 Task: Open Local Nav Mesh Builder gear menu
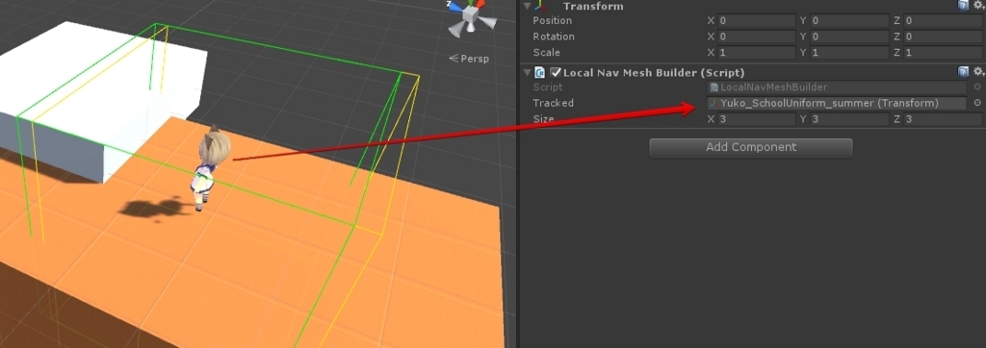[x=978, y=71]
